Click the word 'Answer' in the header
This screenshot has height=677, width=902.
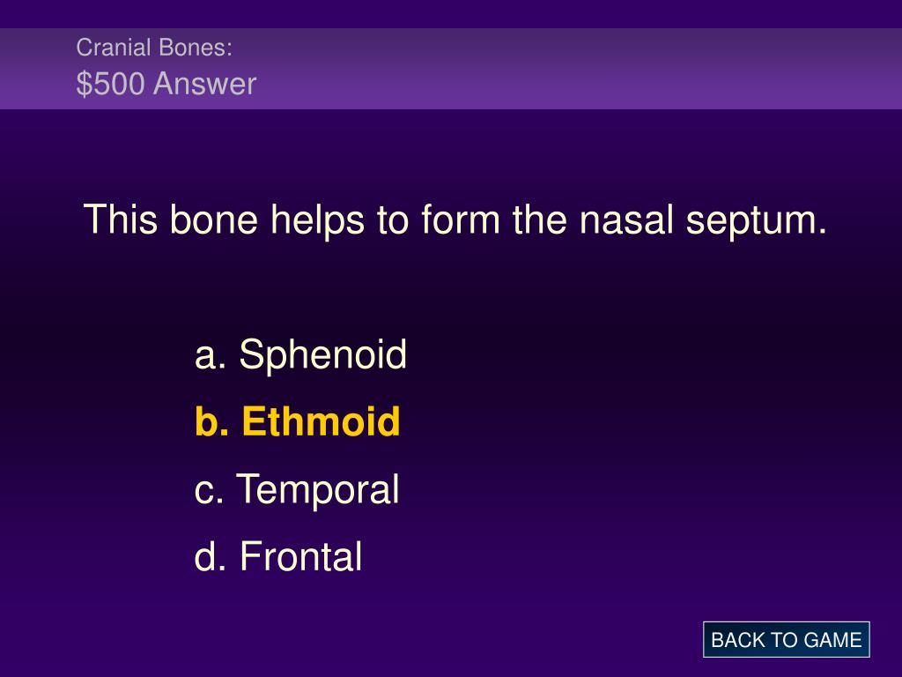pos(204,84)
